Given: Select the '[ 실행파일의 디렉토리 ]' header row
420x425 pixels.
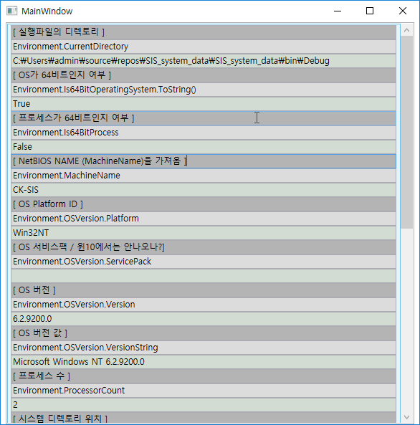Looking at the screenshot, I should click(x=204, y=32).
